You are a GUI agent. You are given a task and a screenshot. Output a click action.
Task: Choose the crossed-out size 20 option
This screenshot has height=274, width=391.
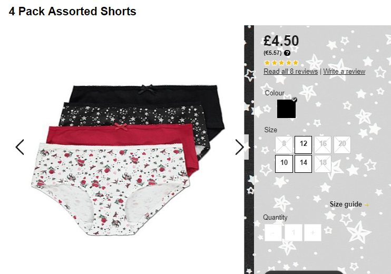pyautogui.click(x=342, y=144)
